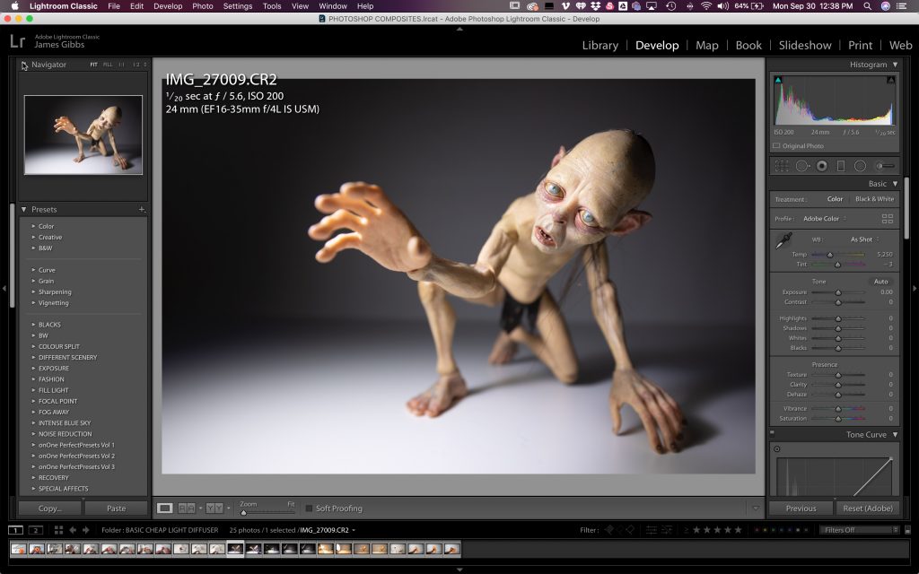Image resolution: width=919 pixels, height=574 pixels.
Task: Show second window display 2
Action: tap(36, 530)
